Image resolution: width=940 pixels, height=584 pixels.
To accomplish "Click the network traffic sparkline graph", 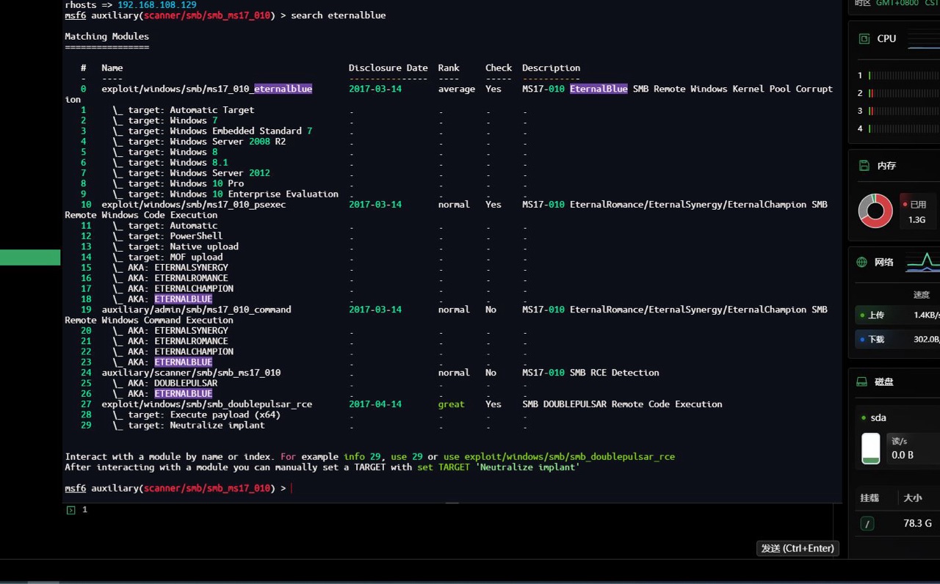I will coord(923,261).
